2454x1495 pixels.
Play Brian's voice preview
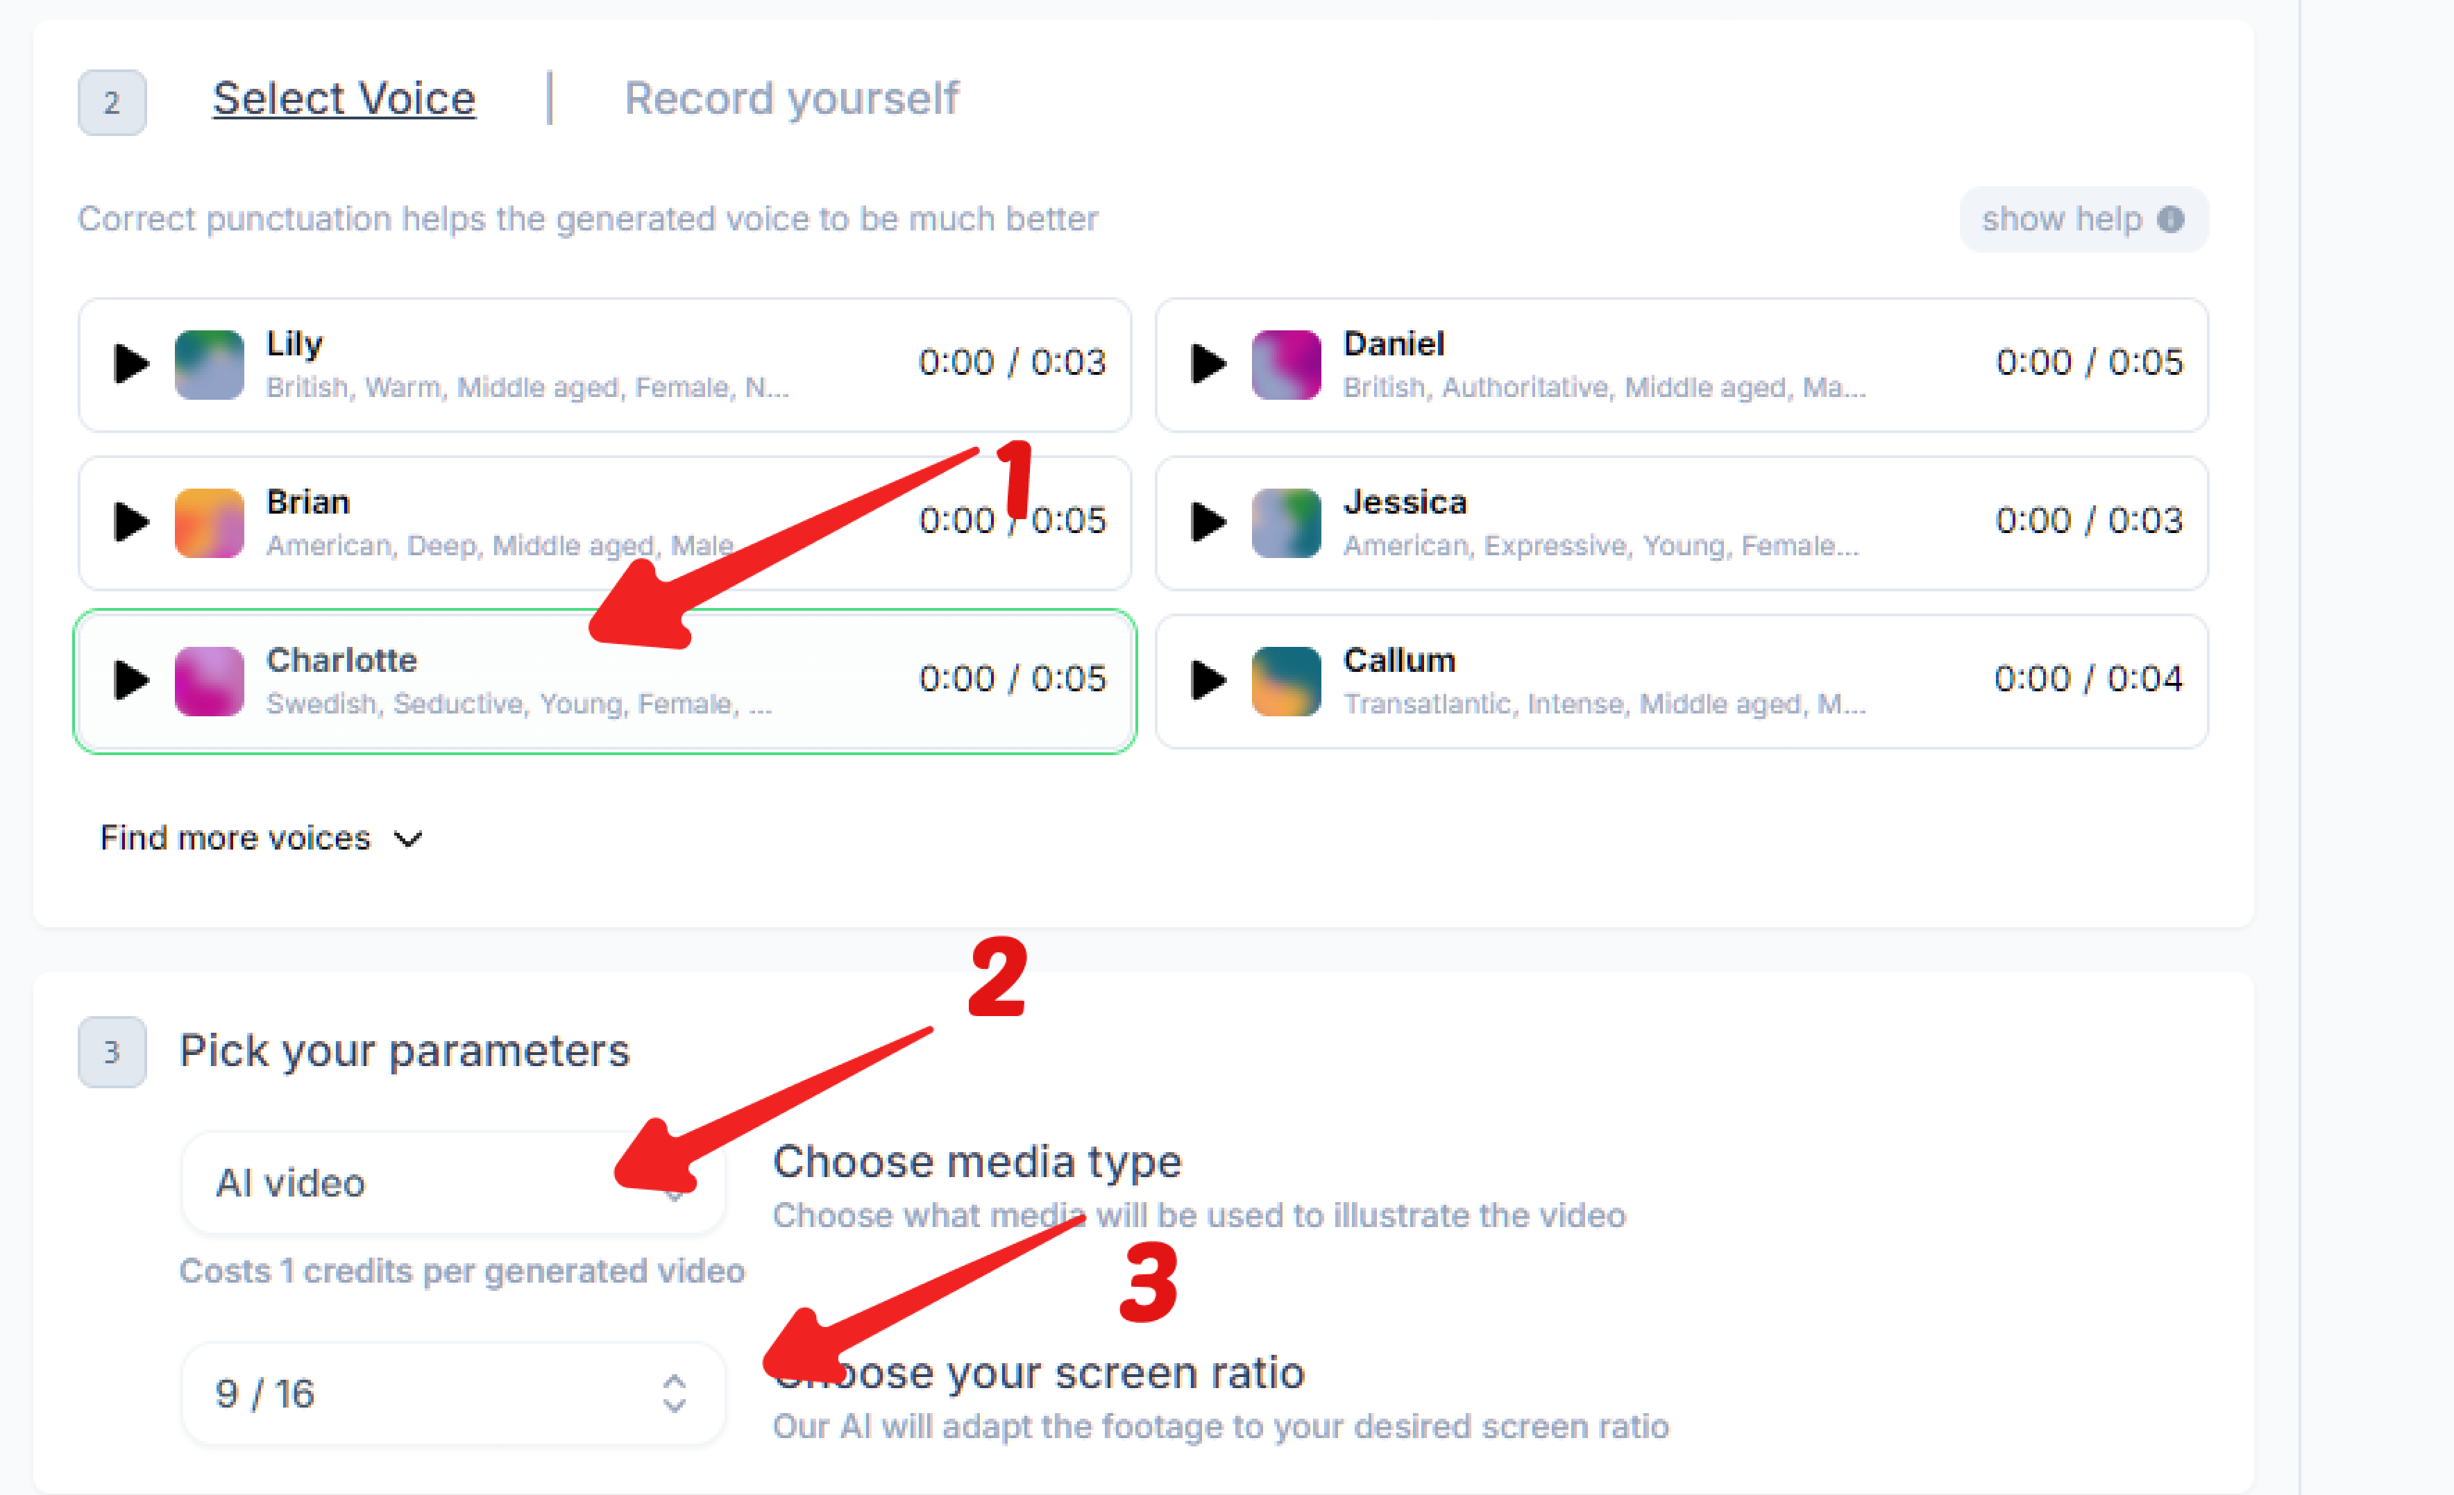point(130,522)
